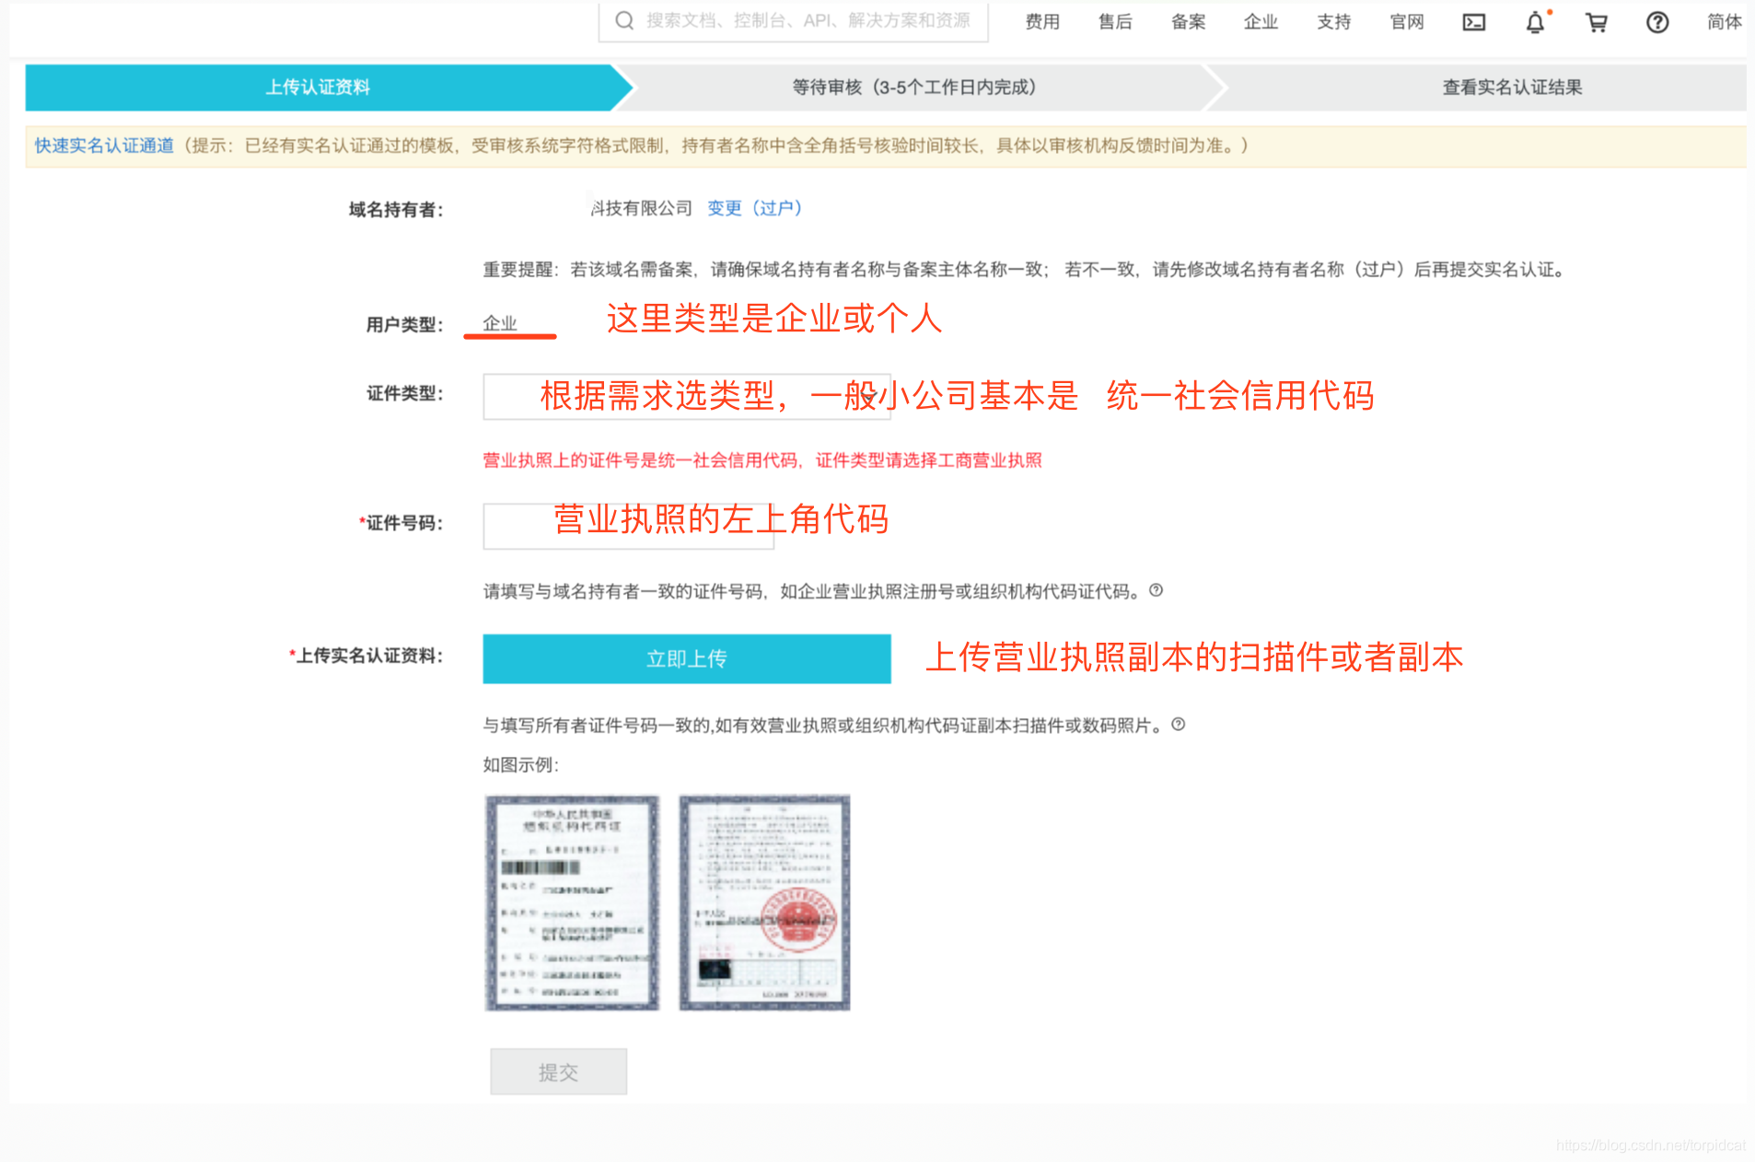Switch language via 简体 option
Screen dimensions: 1755x1162
coord(1723,21)
